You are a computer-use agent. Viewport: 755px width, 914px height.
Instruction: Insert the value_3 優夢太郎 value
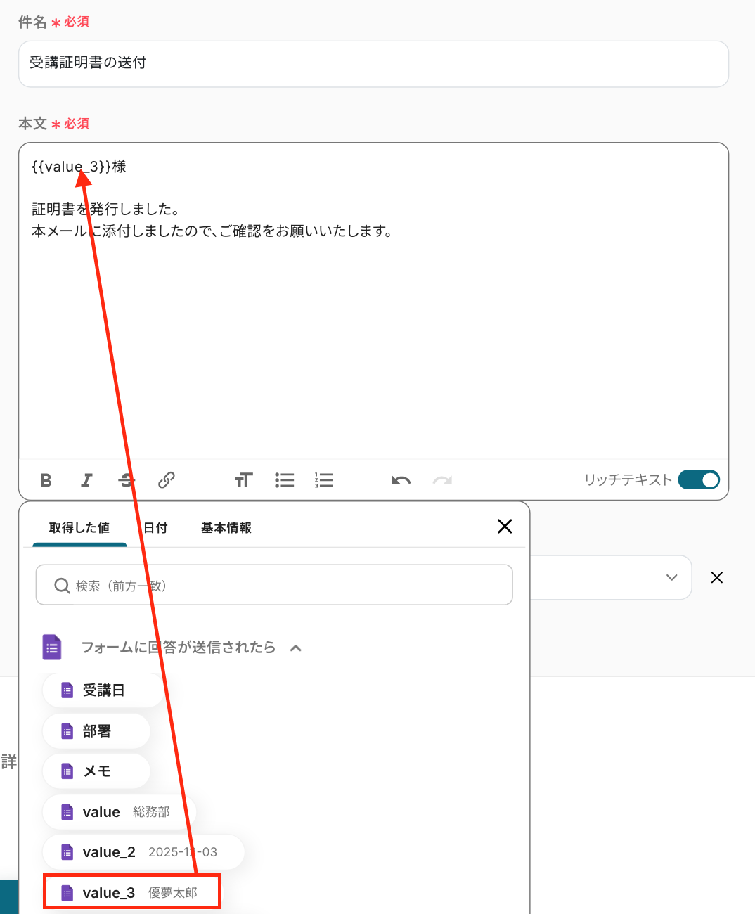[x=131, y=892]
